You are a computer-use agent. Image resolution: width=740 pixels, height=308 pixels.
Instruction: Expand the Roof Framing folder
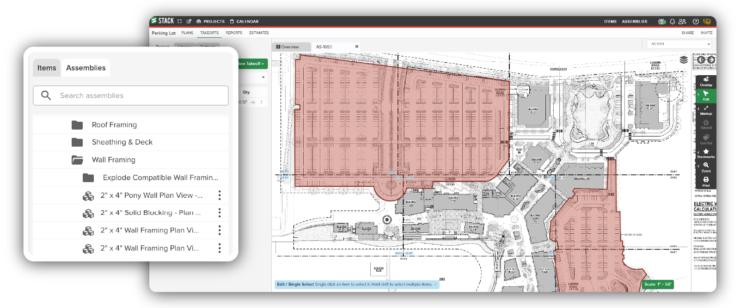pos(114,125)
